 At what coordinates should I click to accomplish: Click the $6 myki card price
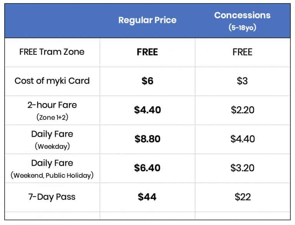[147, 81]
